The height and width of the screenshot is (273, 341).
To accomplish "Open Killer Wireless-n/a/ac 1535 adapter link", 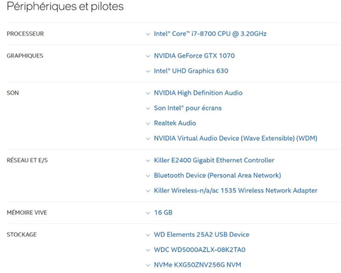I will (x=236, y=191).
